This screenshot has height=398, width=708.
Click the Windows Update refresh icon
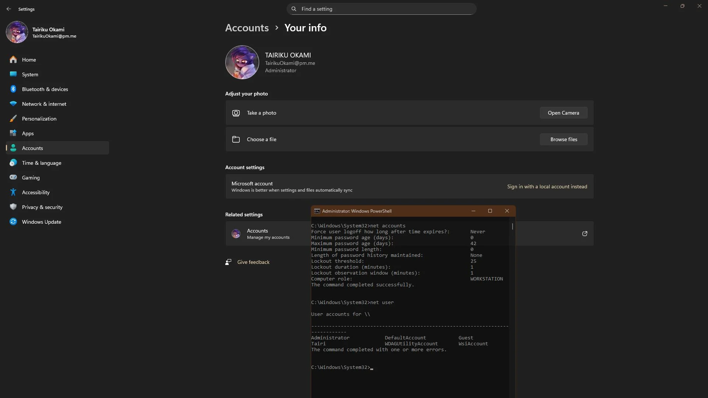coord(13,222)
